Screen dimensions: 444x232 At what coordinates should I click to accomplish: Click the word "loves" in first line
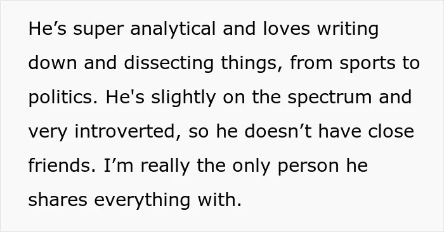286,29
